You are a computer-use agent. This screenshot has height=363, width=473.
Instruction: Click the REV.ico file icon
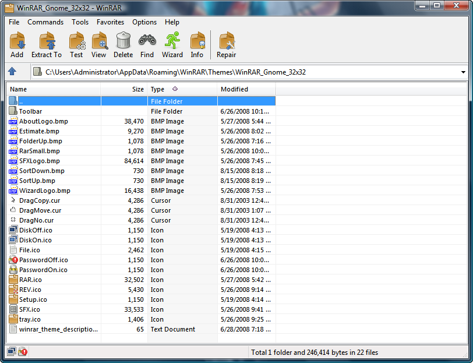(13, 290)
